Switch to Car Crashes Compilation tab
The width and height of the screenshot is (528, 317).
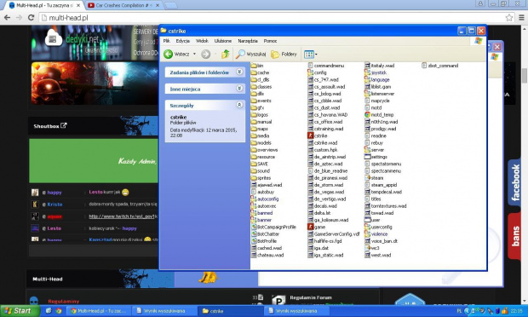tap(123, 5)
